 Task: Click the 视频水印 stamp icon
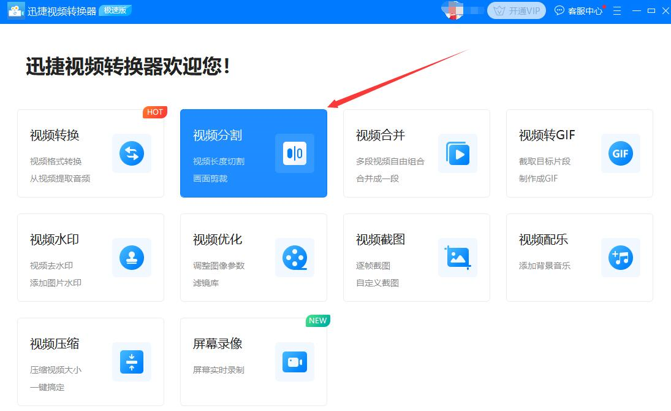tap(132, 258)
